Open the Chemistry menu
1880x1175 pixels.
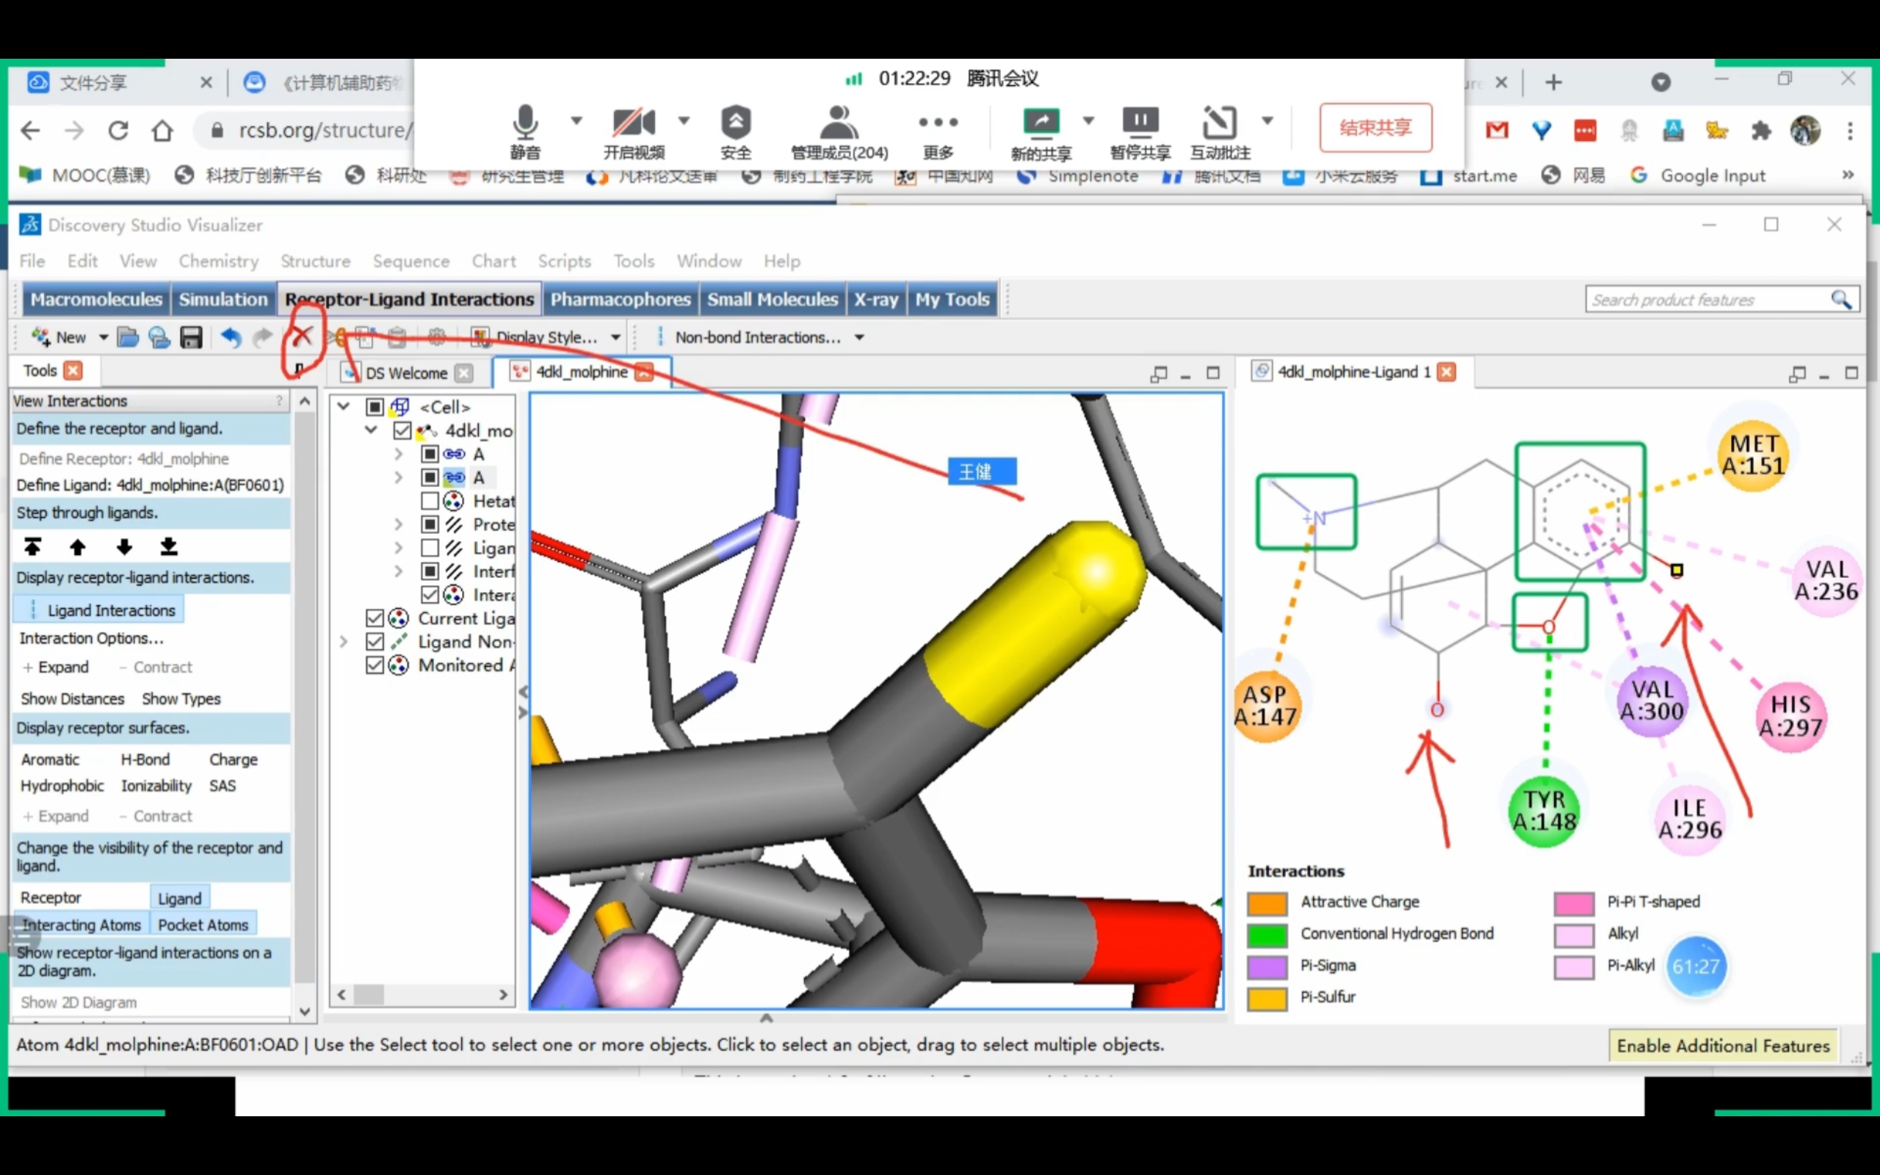pyautogui.click(x=218, y=261)
